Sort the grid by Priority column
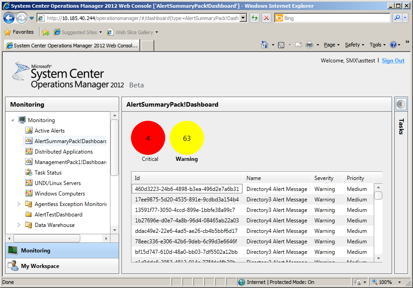 pyautogui.click(x=358, y=178)
